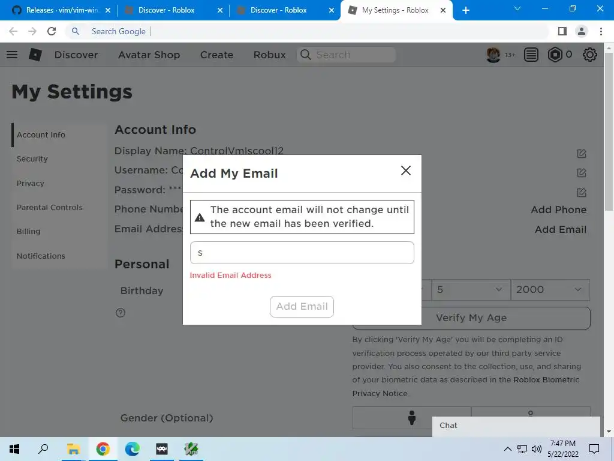Viewport: 614px width, 461px height.
Task: Reload the page with refresh icon
Action: click(x=52, y=31)
